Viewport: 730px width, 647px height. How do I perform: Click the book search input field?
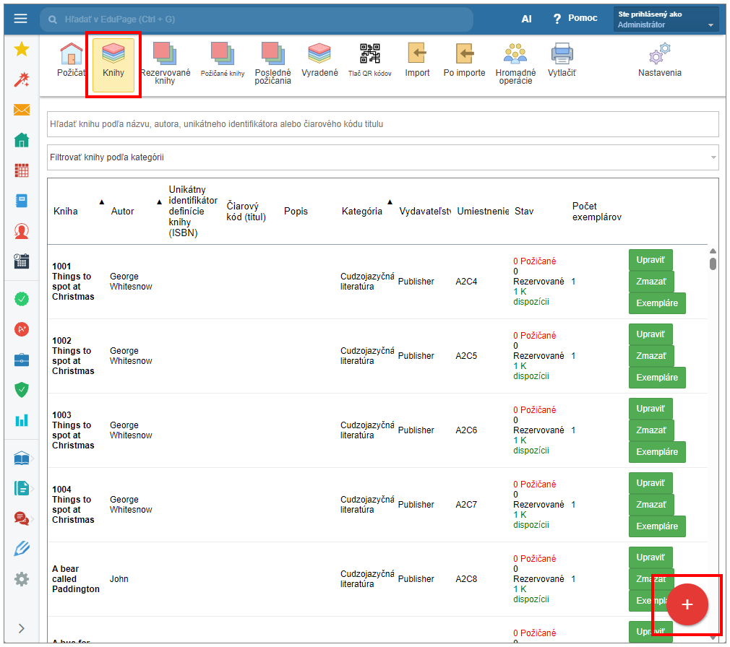pyautogui.click(x=383, y=124)
